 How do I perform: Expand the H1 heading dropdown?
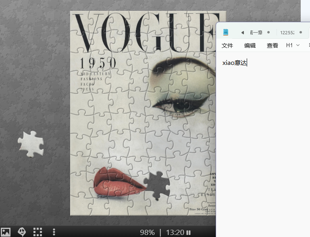(x=293, y=45)
